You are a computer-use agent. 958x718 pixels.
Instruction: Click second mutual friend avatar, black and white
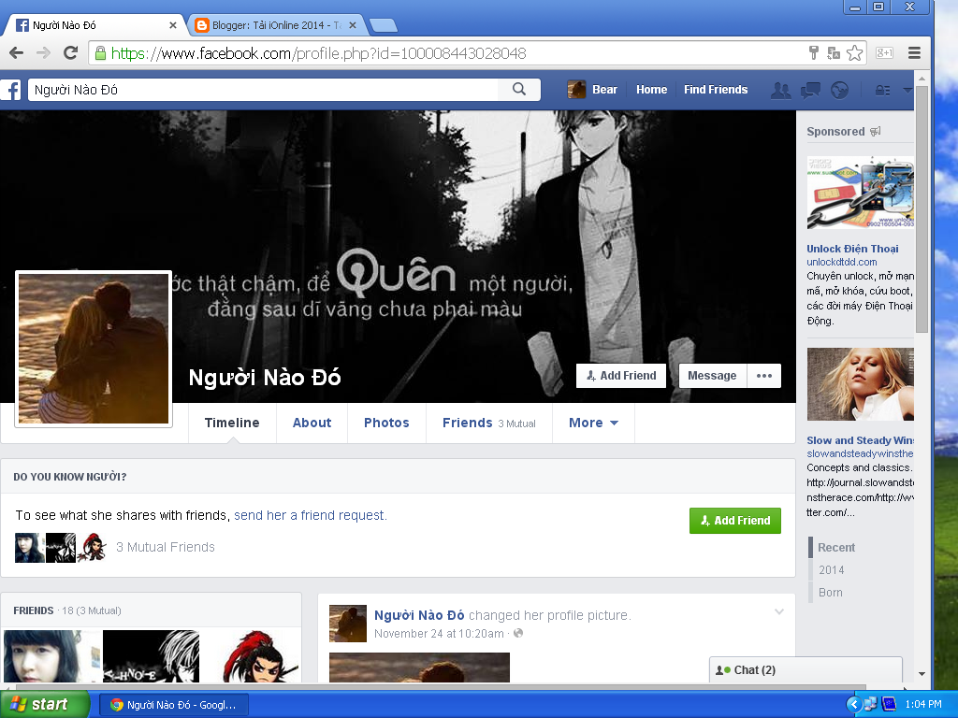(x=61, y=548)
